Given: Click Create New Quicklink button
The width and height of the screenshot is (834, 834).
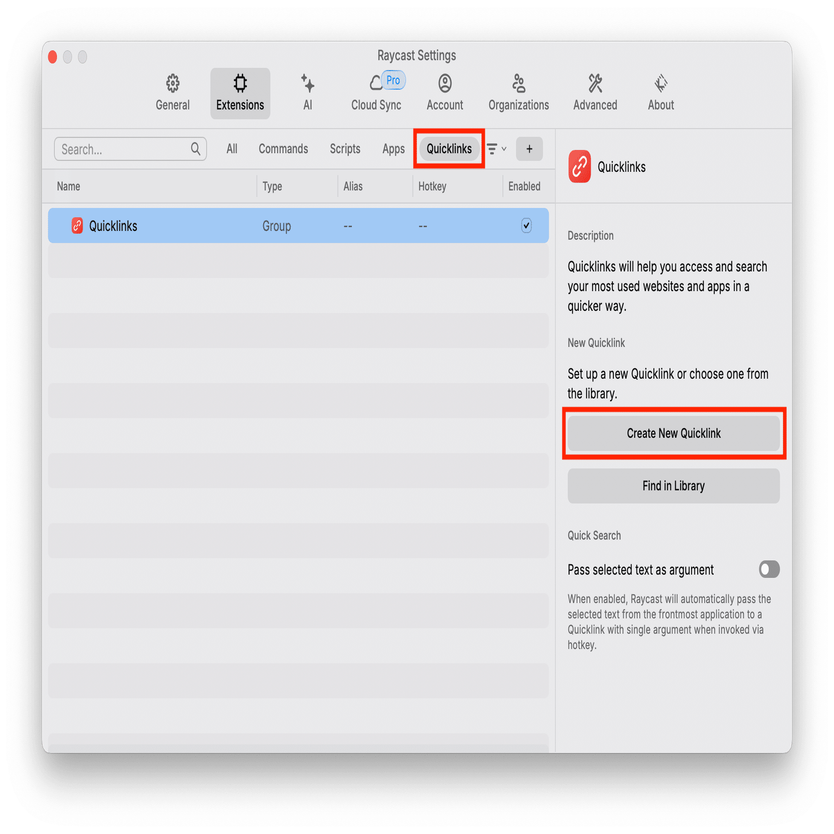Looking at the screenshot, I should 674,433.
